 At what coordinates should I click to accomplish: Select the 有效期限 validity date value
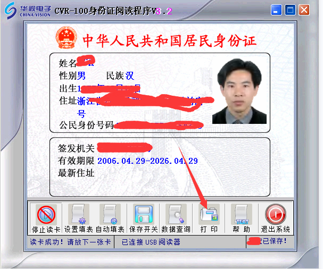(147, 161)
